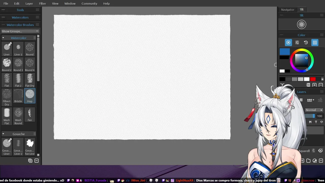Screen dimensions: 325x183
Task: Open the File menu
Action: 6,3
